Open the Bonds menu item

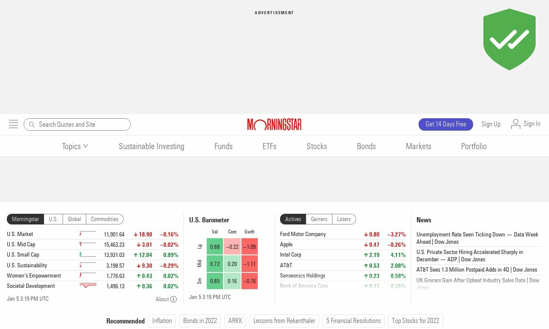[x=366, y=146]
